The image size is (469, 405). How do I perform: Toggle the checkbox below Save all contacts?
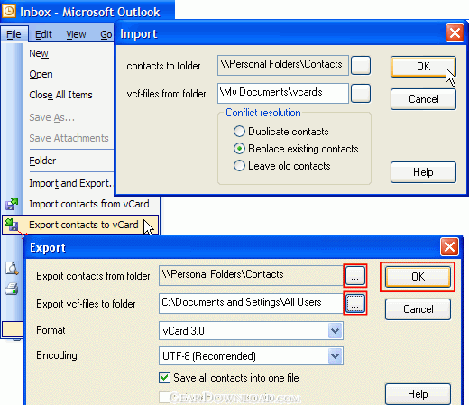click(x=164, y=397)
